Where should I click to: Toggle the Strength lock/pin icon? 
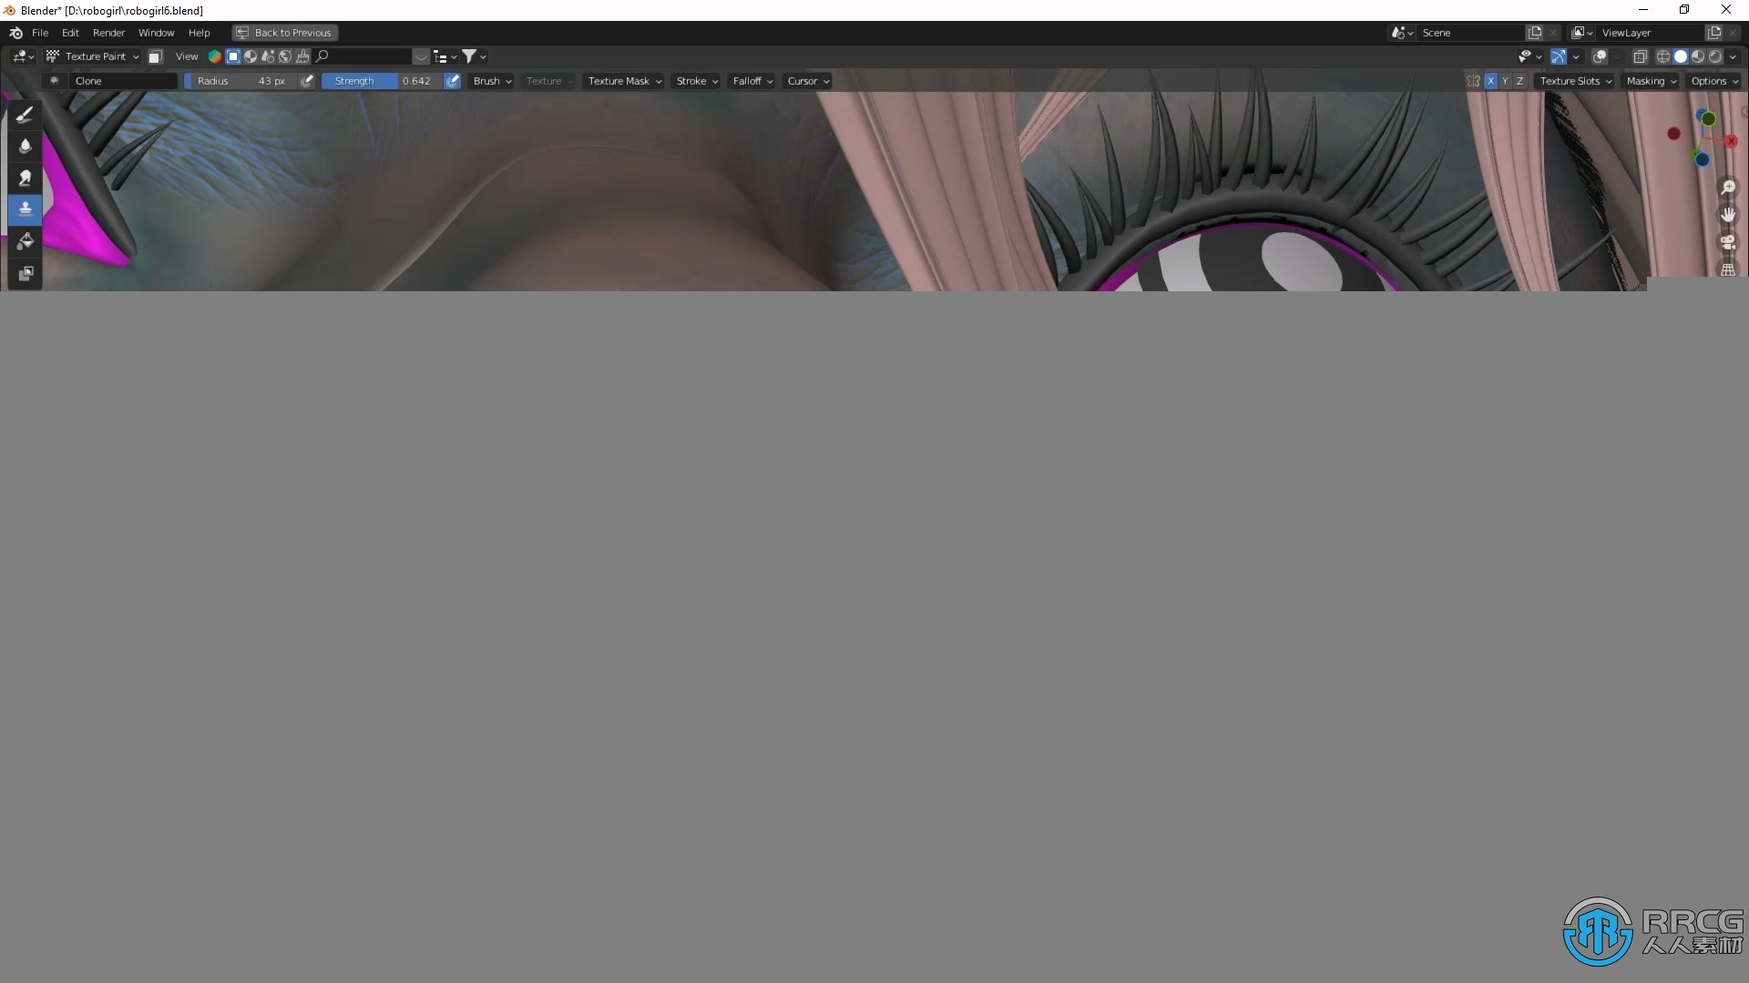point(454,80)
